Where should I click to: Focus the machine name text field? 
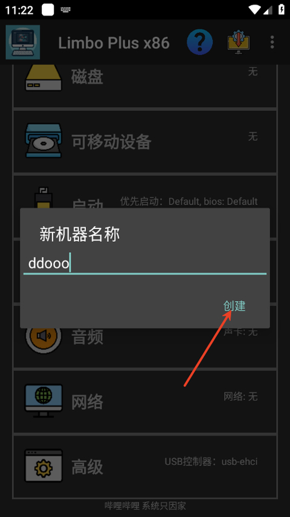[x=144, y=264]
